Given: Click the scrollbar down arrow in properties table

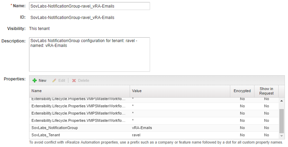Looking at the screenshot, I should click(281, 136).
